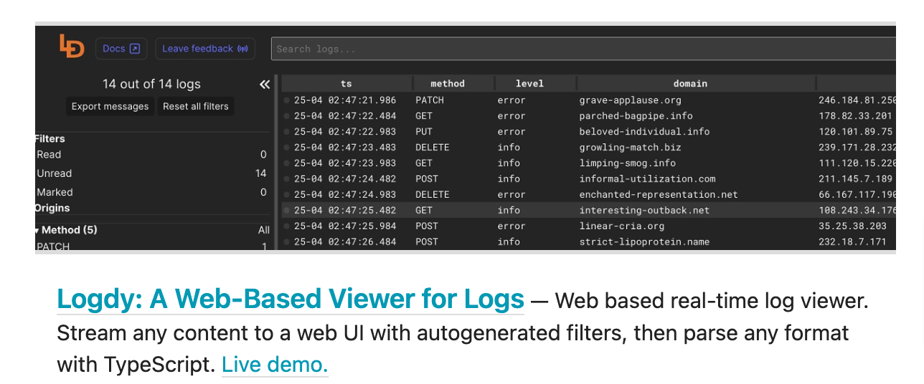Click the status dot on the limping-smog.info row

(287, 163)
